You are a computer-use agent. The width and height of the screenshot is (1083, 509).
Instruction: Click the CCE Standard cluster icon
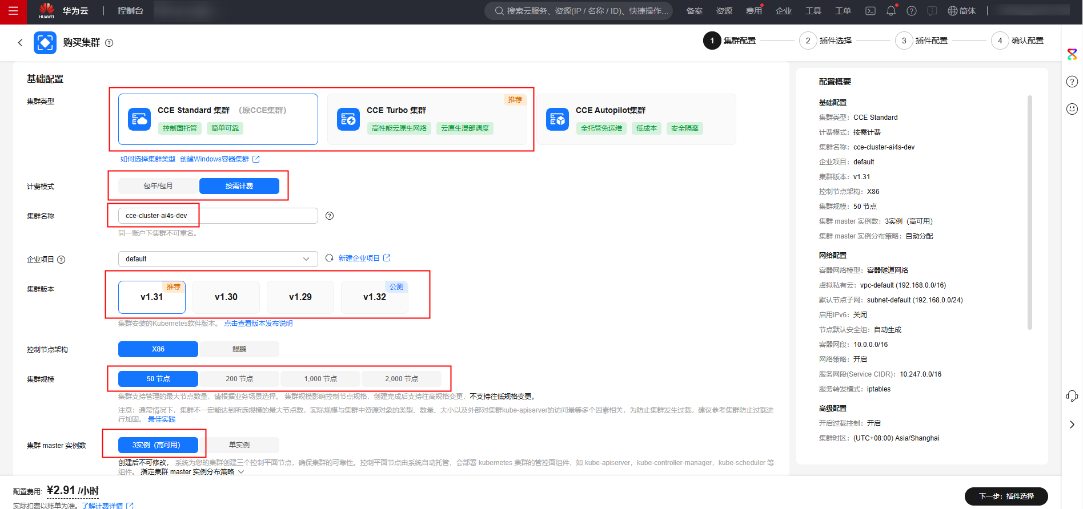click(x=139, y=119)
